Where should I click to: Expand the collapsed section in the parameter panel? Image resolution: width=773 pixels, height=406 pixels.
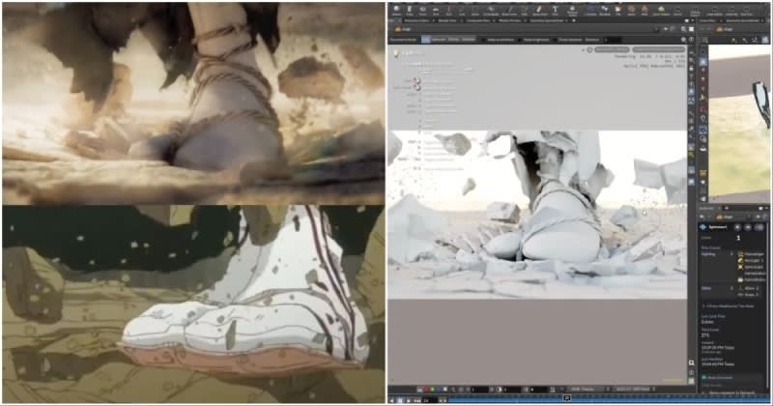click(x=705, y=306)
